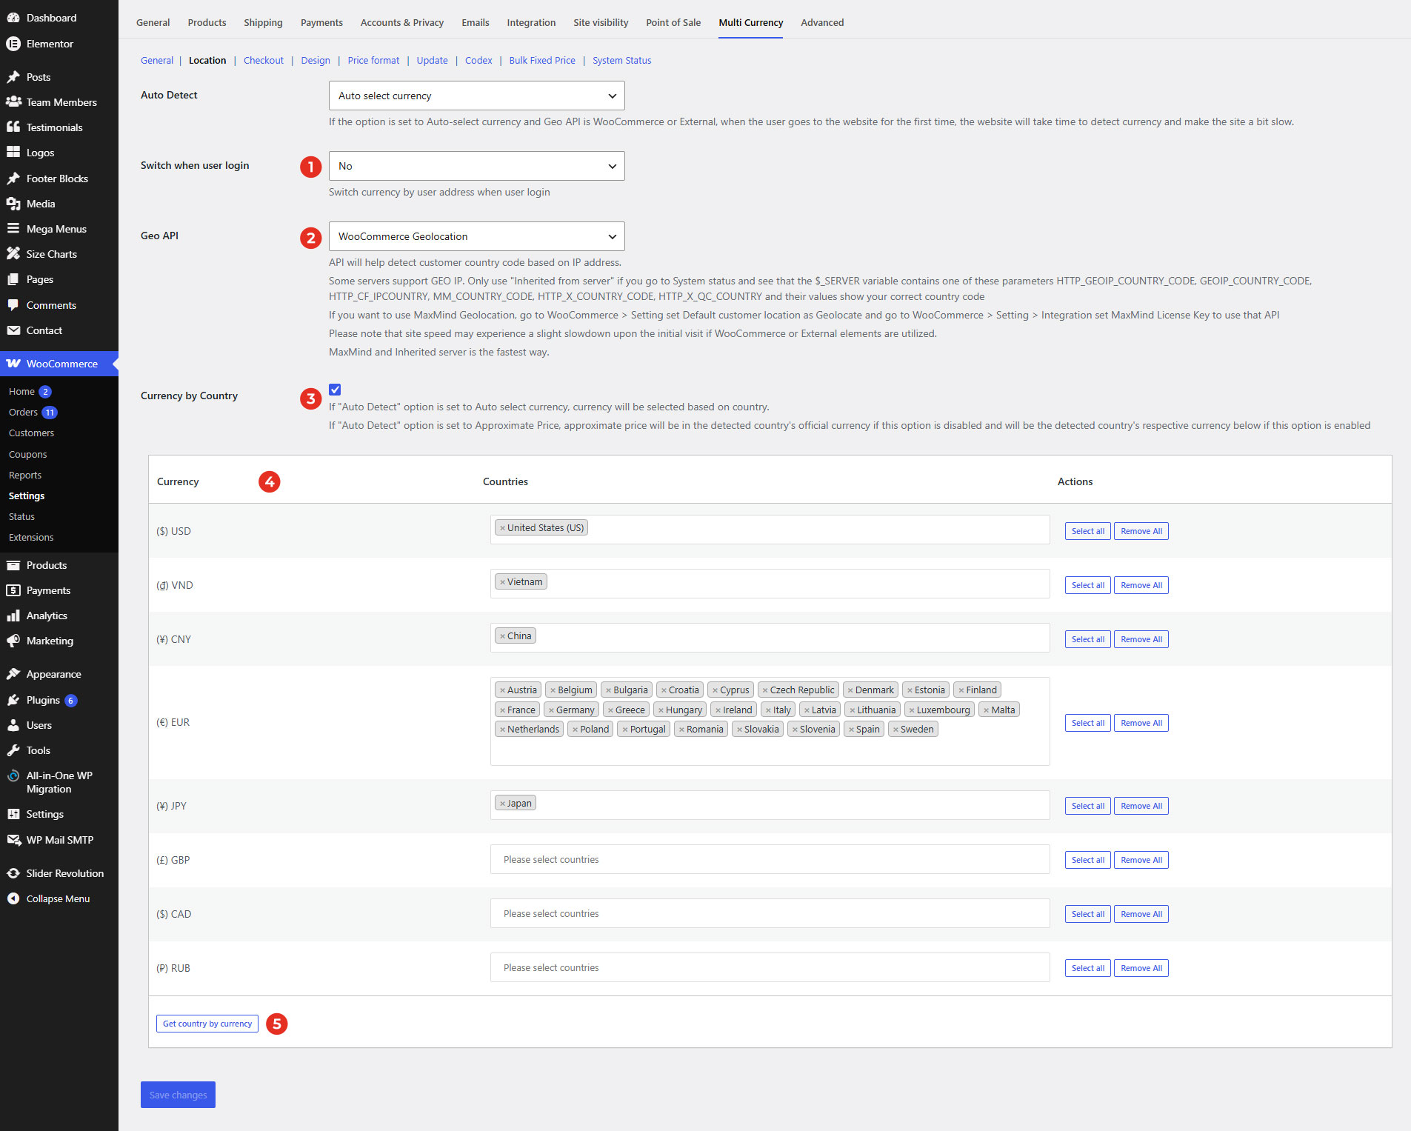Open Orders in WooCommerce submenu
Screen dimensions: 1411x1131
click(23, 413)
